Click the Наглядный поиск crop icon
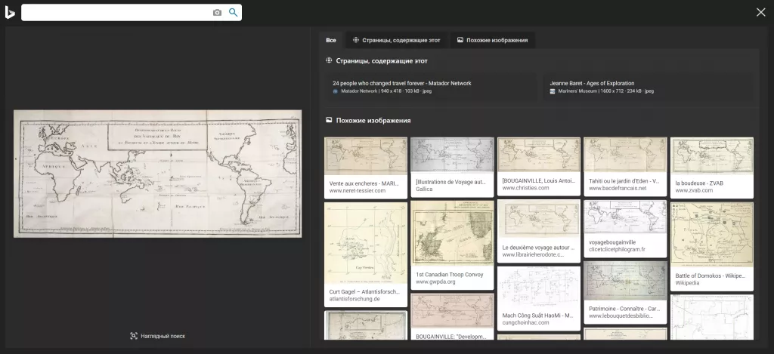 coord(134,336)
